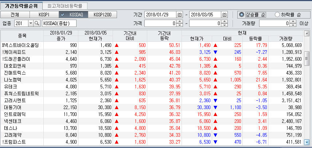Click the blue down triangle in 고려제약 row

click(215, 135)
